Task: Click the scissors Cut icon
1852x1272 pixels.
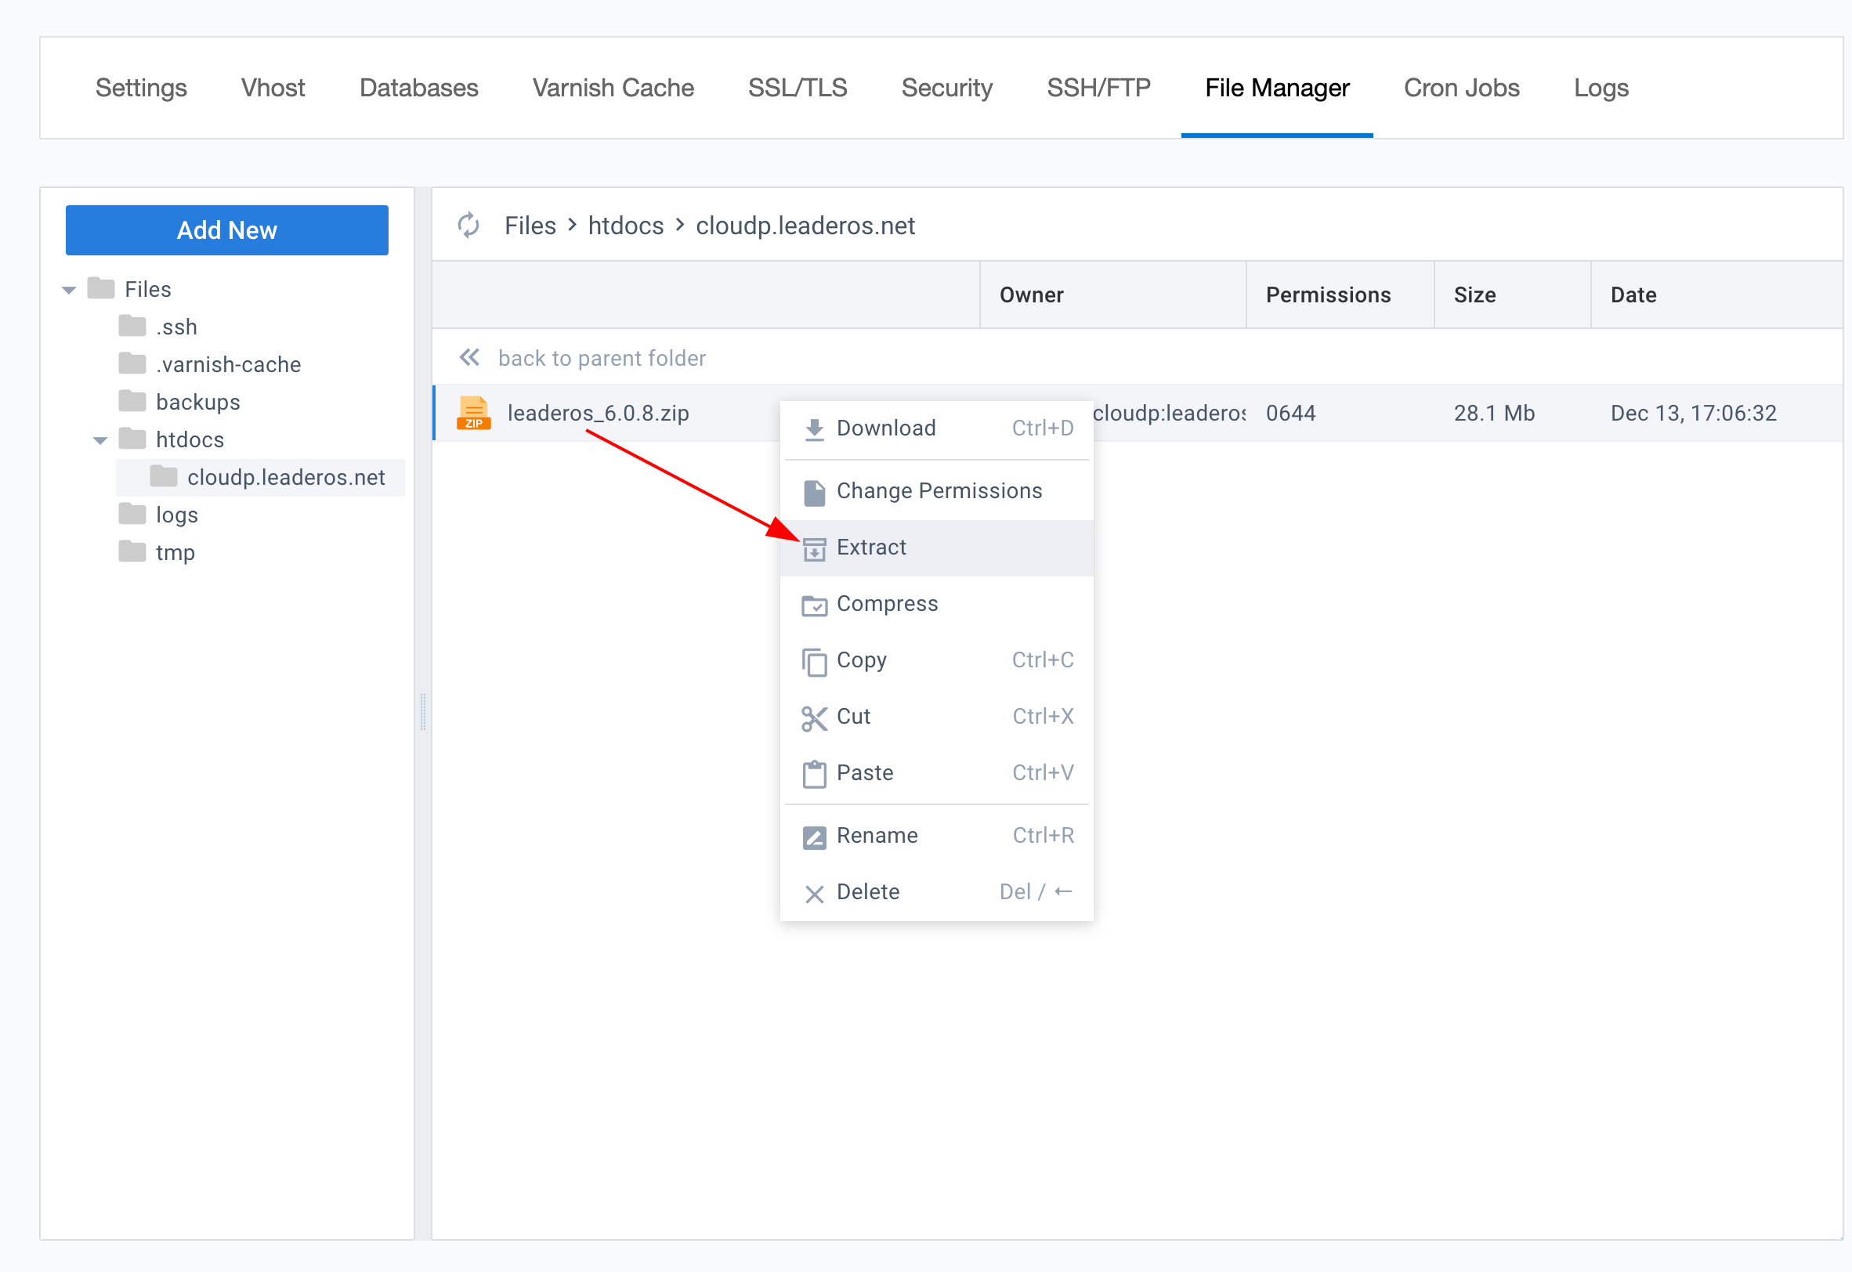Action: pos(814,717)
